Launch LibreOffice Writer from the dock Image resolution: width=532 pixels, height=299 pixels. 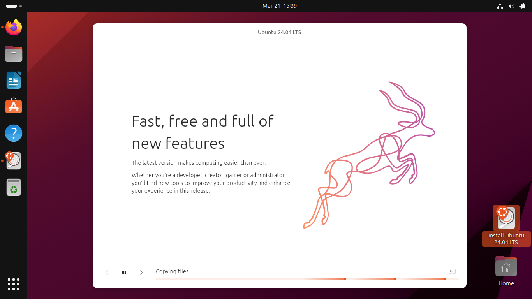(x=13, y=80)
